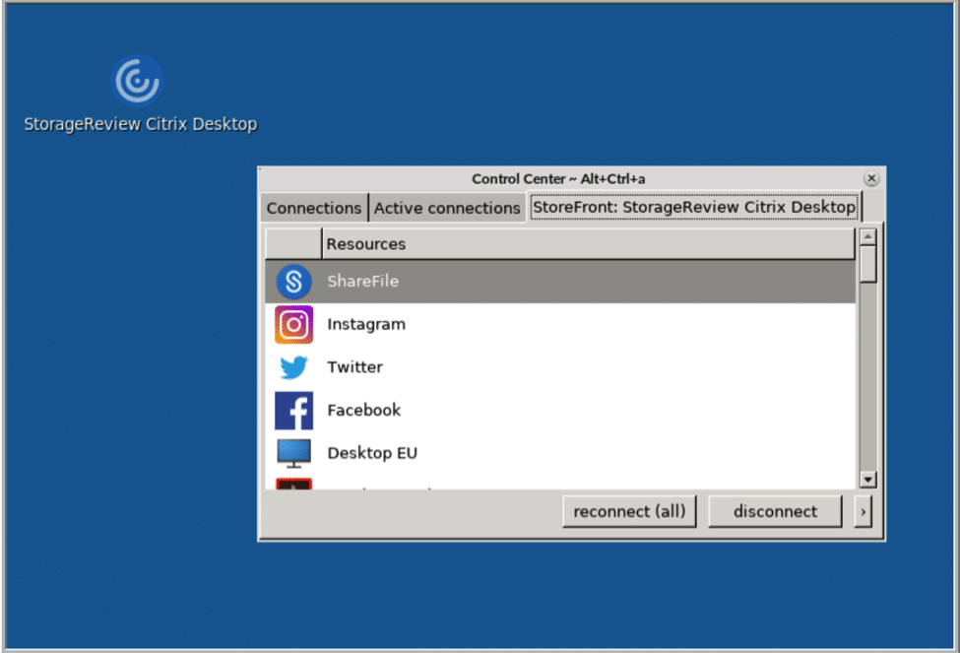The height and width of the screenshot is (653, 960).
Task: Open StoreFront: StorageReview Citrix Desktop tab
Action: point(694,207)
